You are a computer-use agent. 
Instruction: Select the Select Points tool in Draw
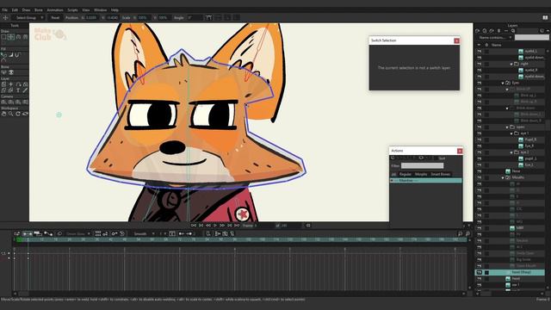coord(3,37)
